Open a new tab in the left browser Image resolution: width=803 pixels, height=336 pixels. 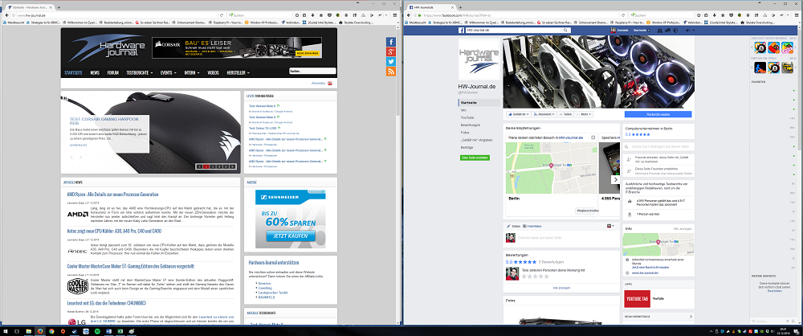click(x=59, y=8)
